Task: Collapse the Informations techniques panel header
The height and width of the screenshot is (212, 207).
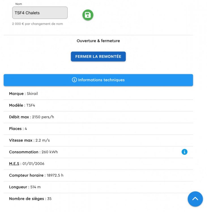Action: (x=98, y=80)
